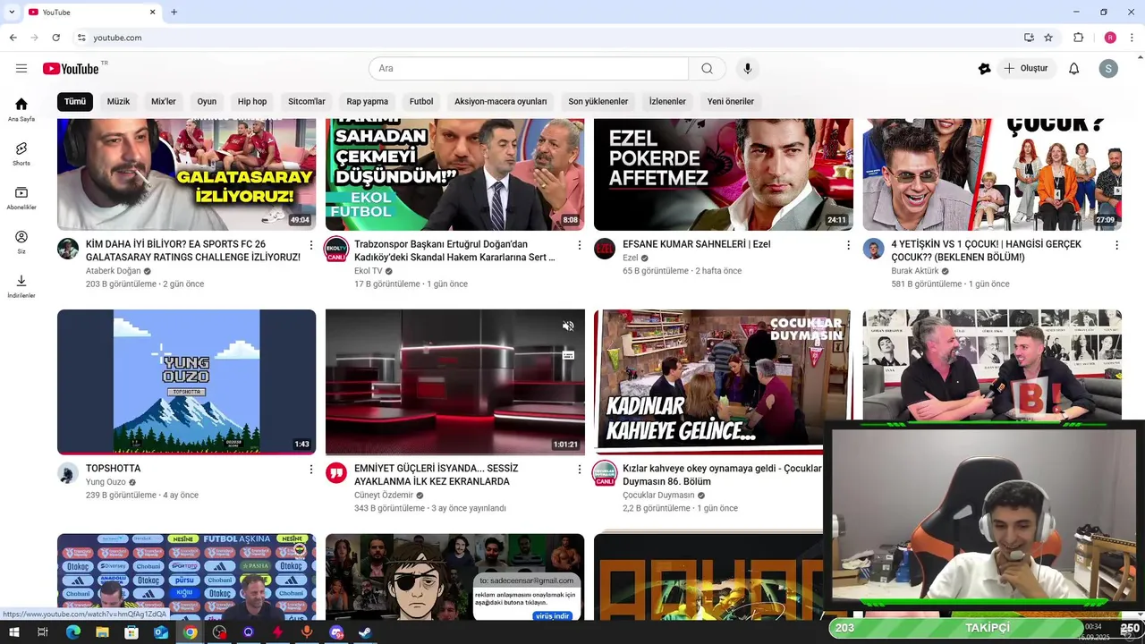Select the Tümü filter chip
This screenshot has width=1145, height=644.
pos(75,102)
